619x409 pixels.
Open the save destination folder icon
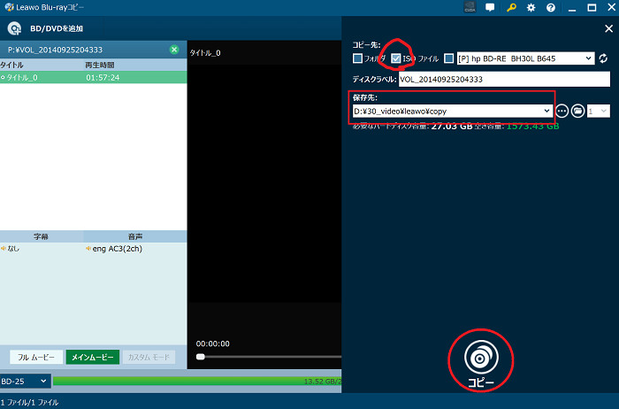pos(577,111)
